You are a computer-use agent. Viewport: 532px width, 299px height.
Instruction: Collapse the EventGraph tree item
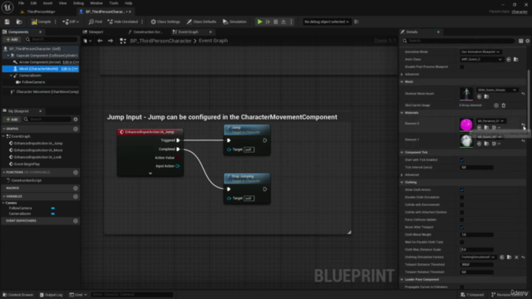tap(3, 136)
